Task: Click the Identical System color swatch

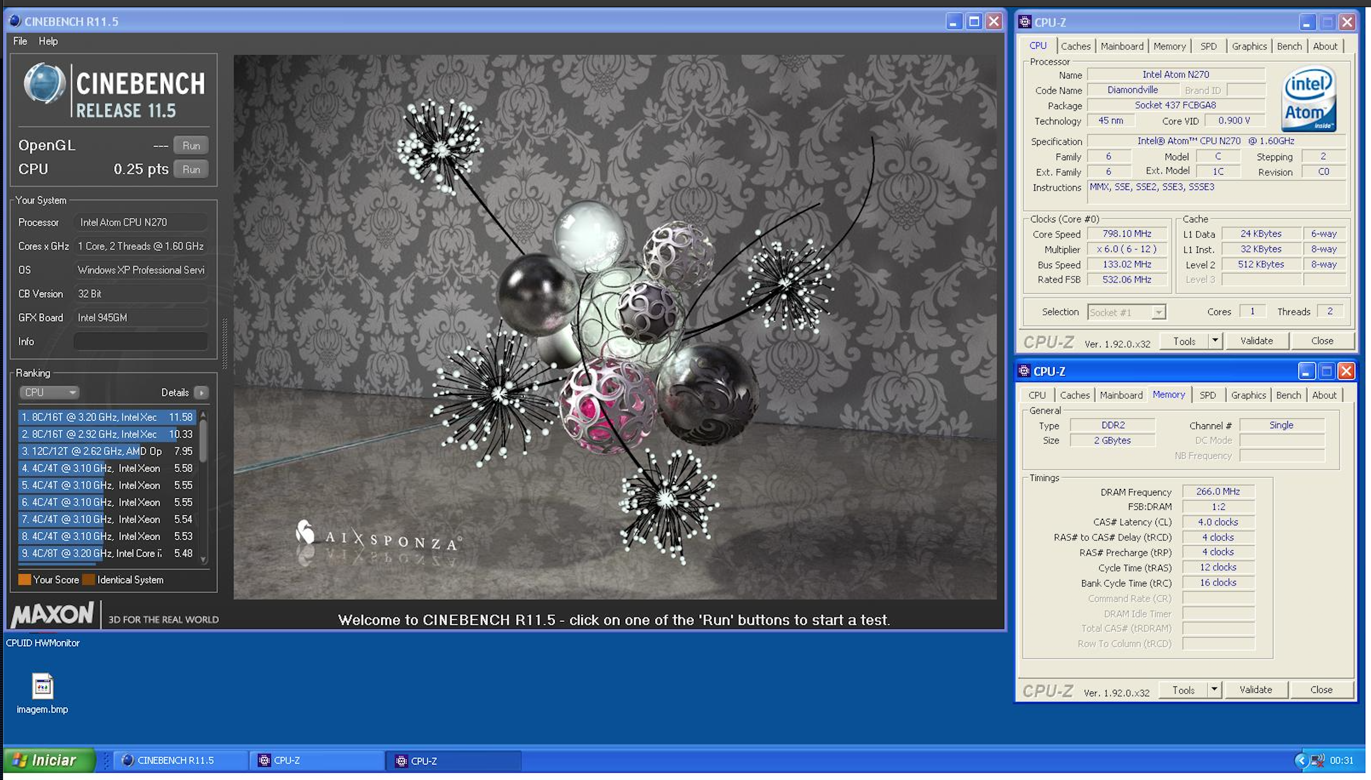Action: click(89, 580)
